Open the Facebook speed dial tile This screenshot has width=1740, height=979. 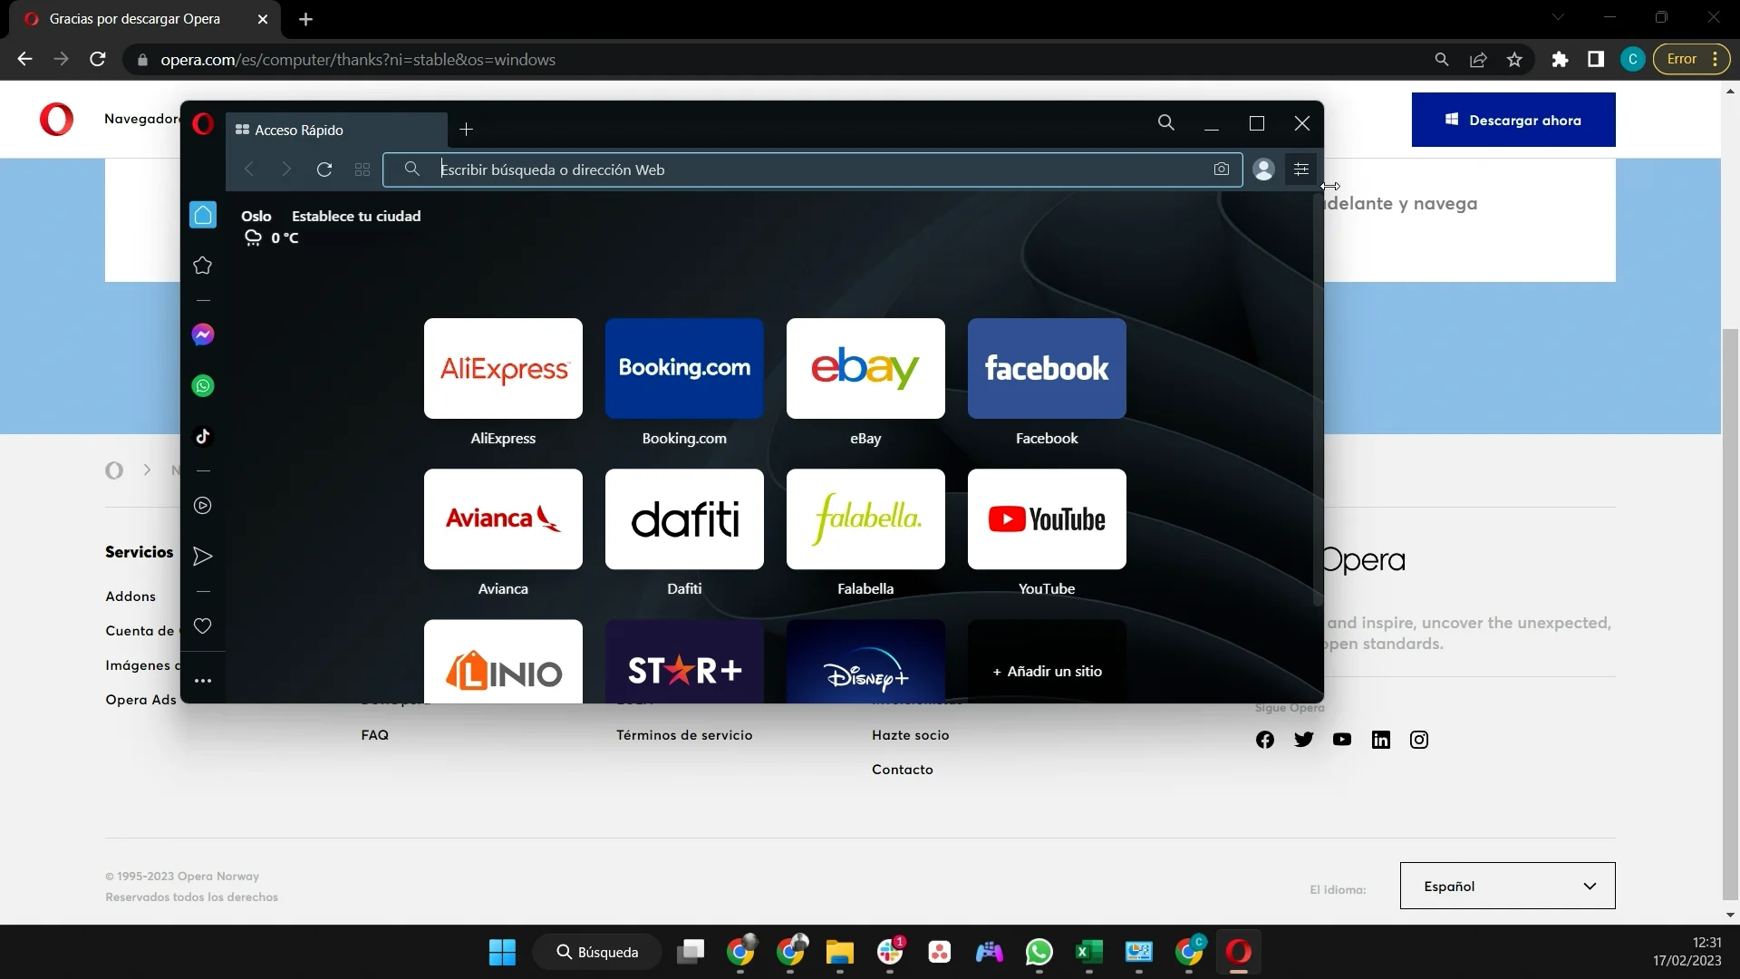tap(1047, 368)
